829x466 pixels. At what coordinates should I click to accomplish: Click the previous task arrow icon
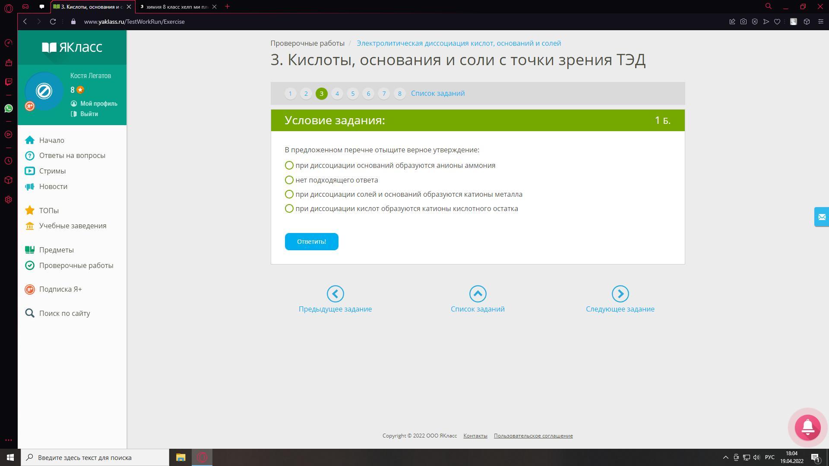(x=335, y=294)
